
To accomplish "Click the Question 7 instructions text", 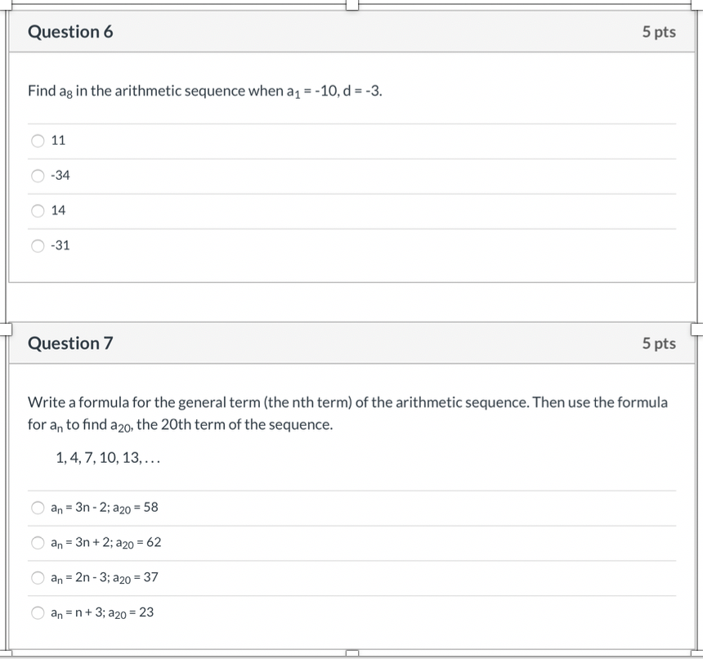I will 347,413.
